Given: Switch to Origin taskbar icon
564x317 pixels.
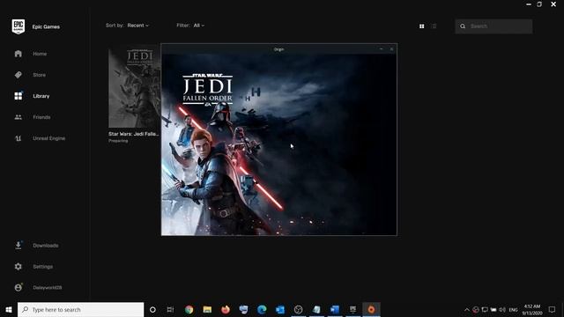Looking at the screenshot, I should click(x=371, y=309).
